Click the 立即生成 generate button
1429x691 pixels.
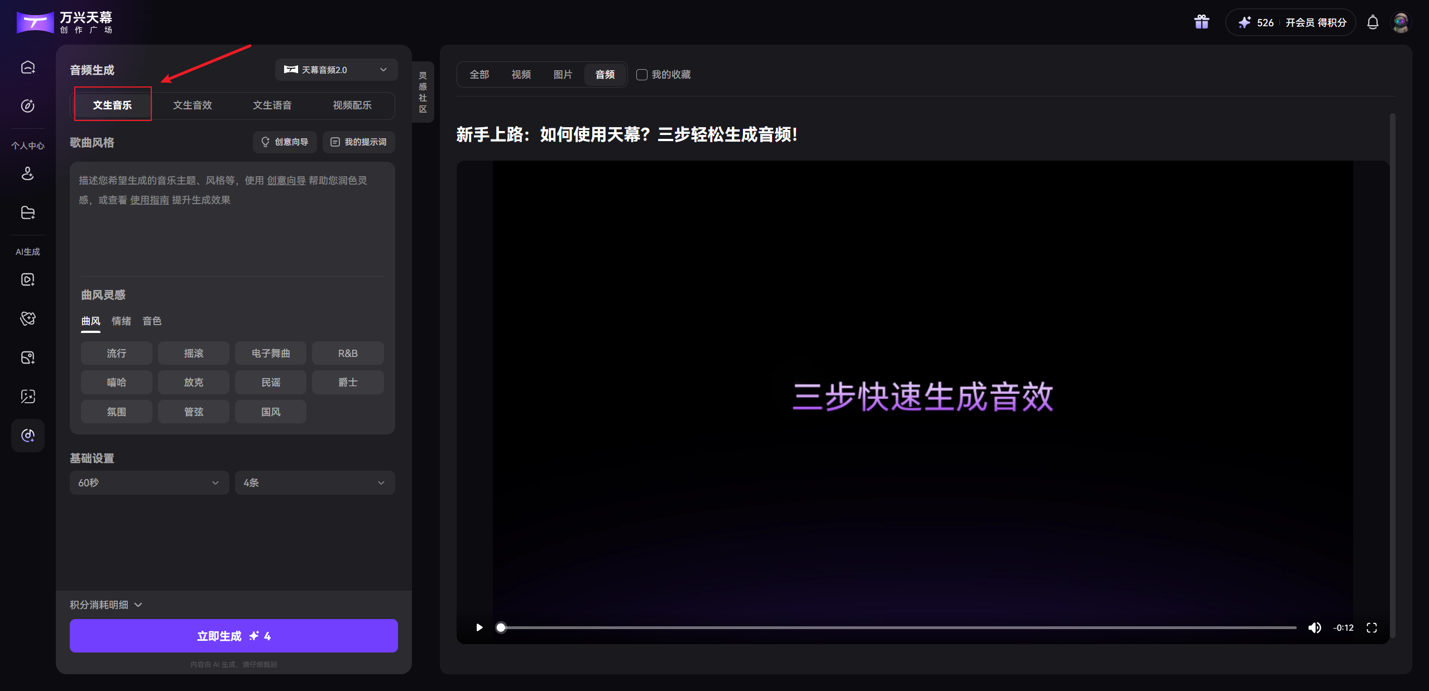click(233, 635)
